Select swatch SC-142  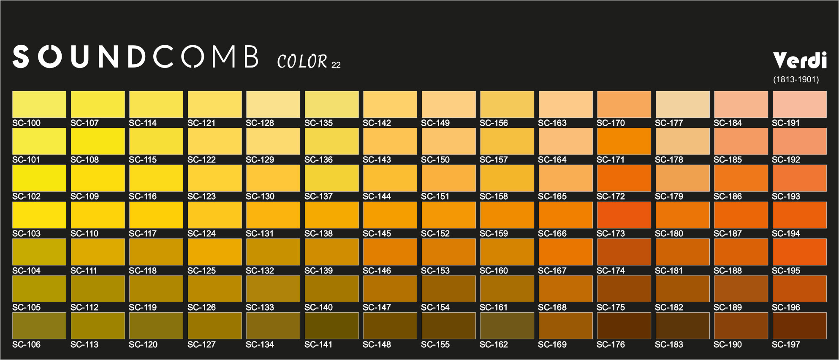point(390,104)
